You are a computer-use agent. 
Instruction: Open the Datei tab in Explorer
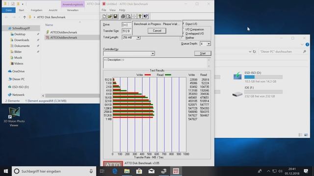tap(9, 10)
